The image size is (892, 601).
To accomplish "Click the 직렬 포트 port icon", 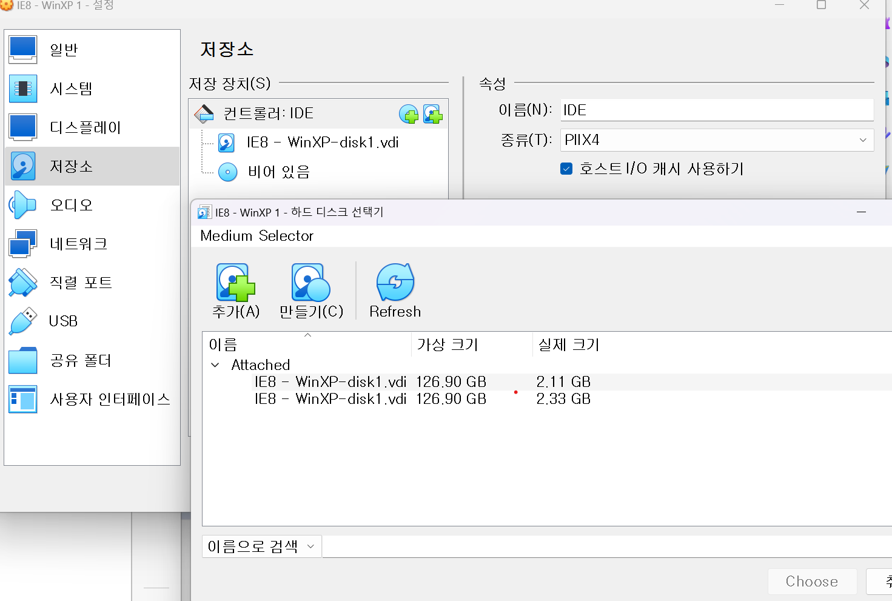I will coord(23,283).
